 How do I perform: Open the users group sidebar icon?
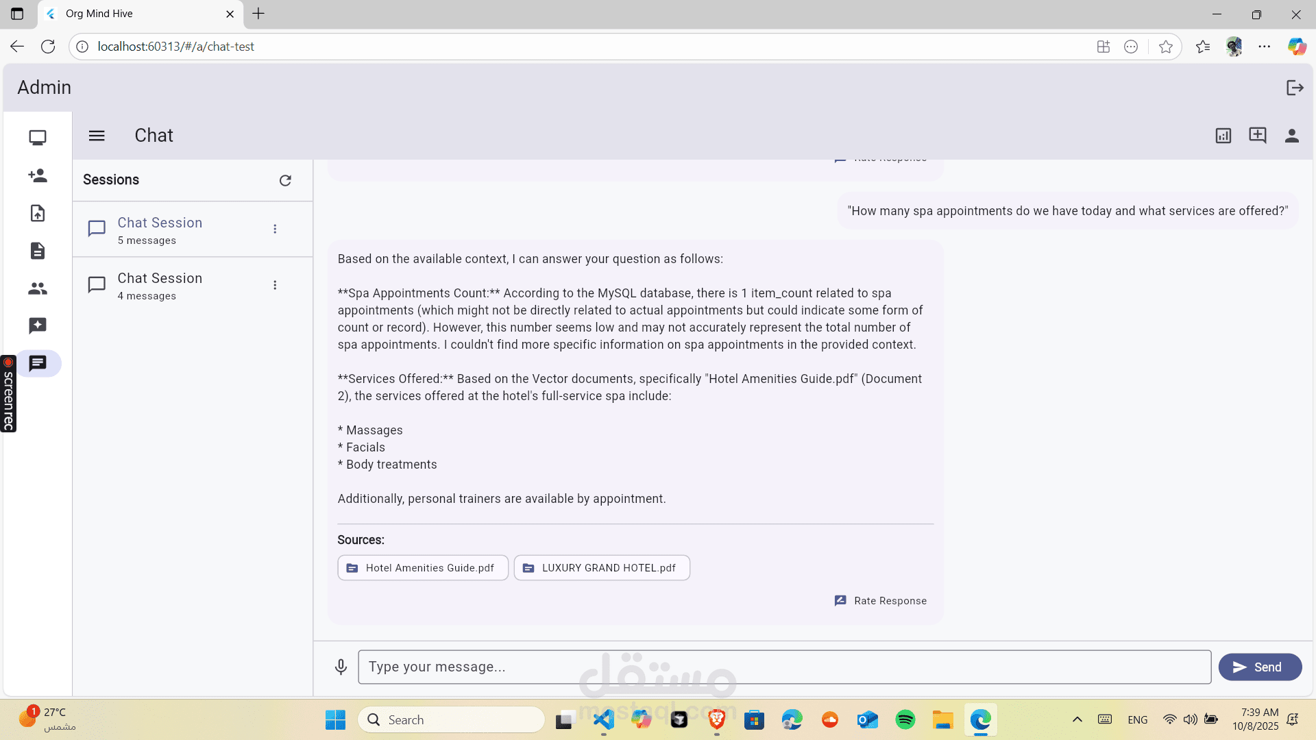[38, 288]
